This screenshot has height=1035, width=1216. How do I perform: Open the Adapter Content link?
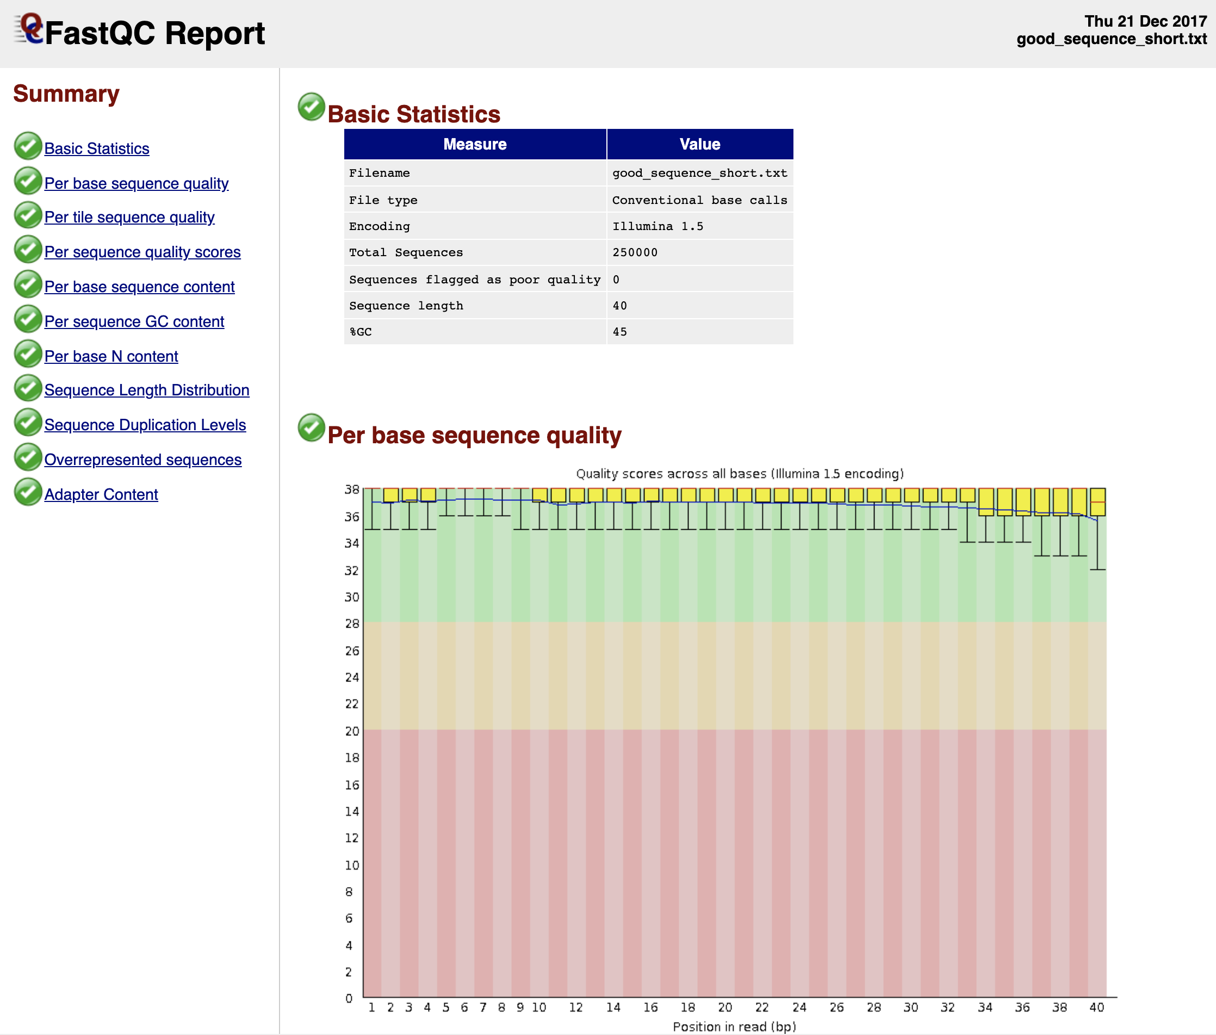click(101, 494)
